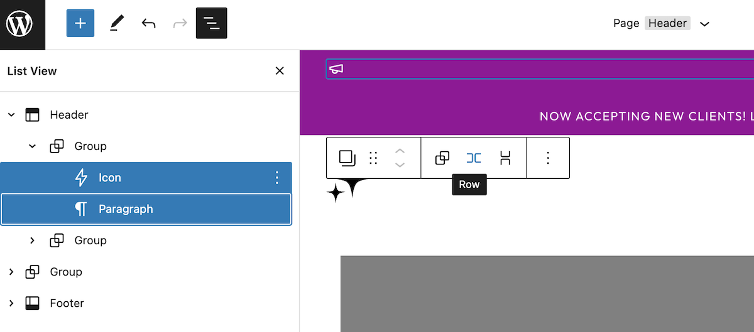Collapse the Header tree item
754x332 pixels.
pyautogui.click(x=11, y=115)
